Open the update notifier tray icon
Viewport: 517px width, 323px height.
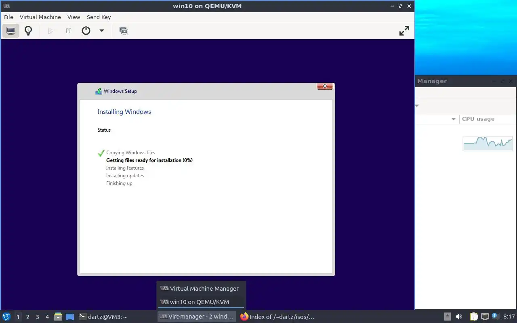point(495,317)
